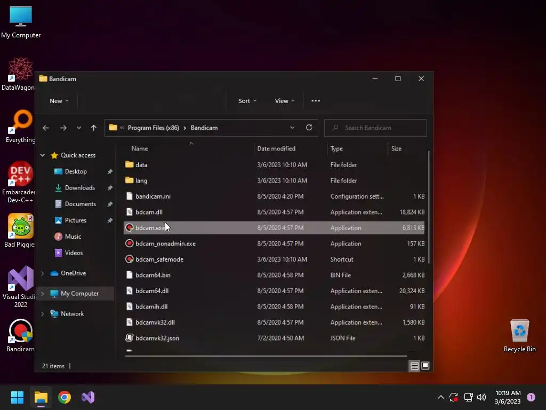Open My Computer desktop icon
Viewport: 546px width, 410px height.
click(21, 21)
